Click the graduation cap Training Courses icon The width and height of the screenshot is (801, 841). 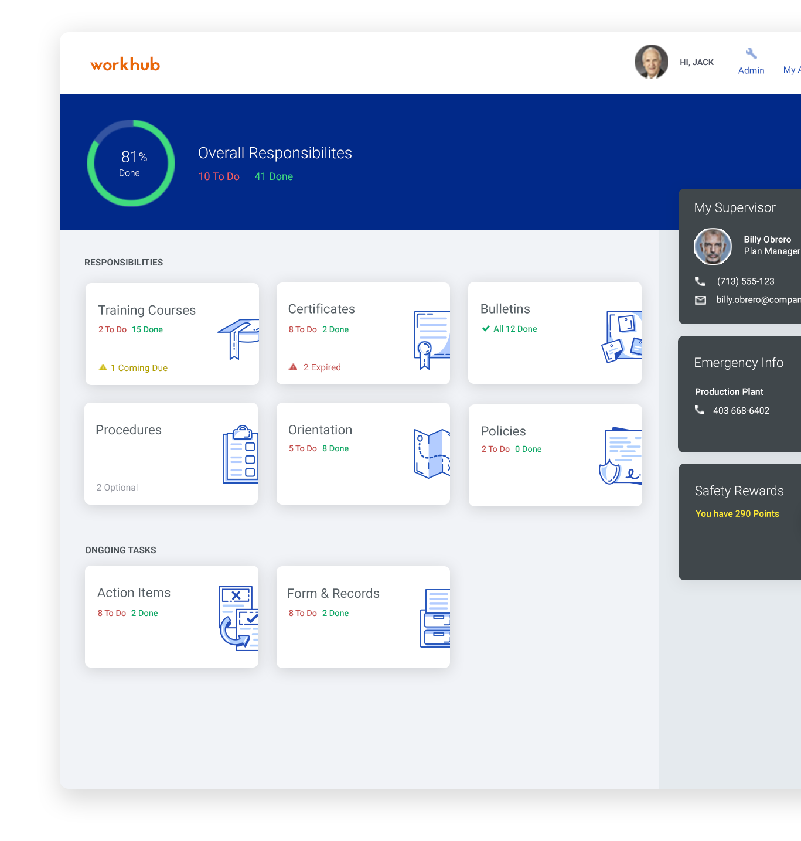click(x=238, y=338)
